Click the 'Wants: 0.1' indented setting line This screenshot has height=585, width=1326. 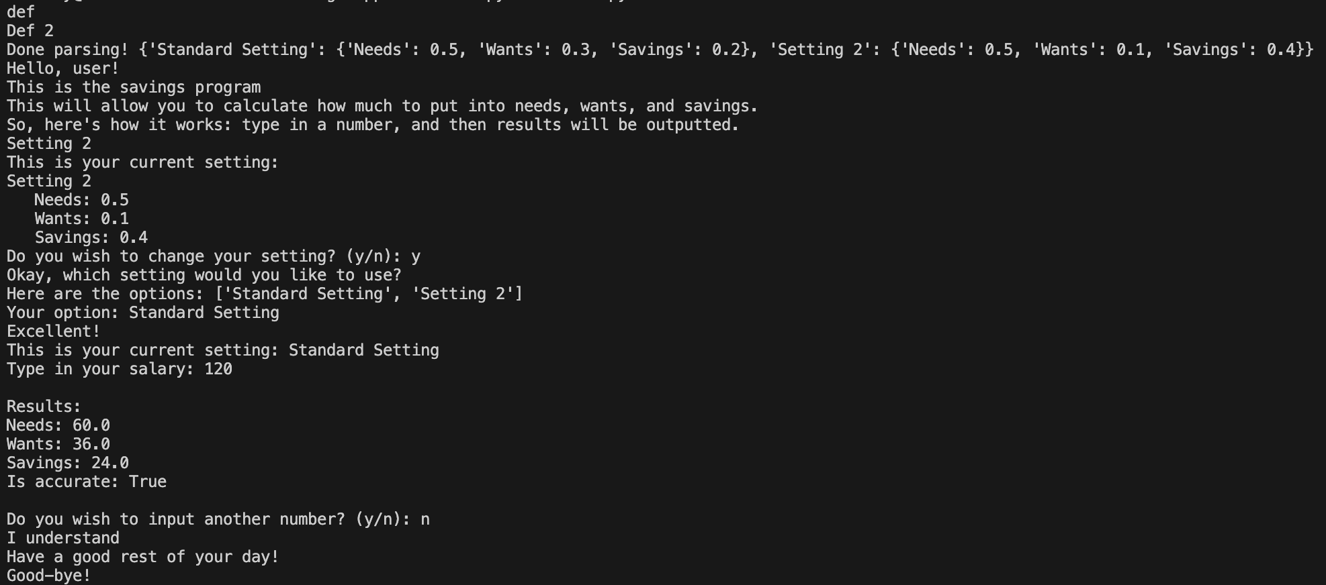click(81, 219)
